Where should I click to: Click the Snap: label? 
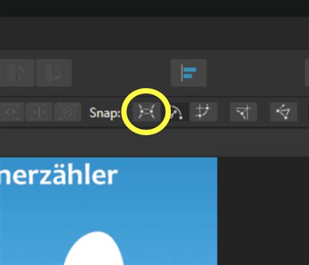coord(105,113)
